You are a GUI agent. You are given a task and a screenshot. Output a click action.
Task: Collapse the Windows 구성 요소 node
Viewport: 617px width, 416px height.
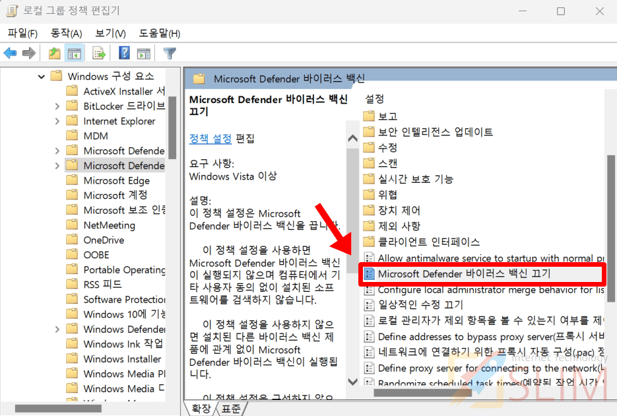coord(42,77)
